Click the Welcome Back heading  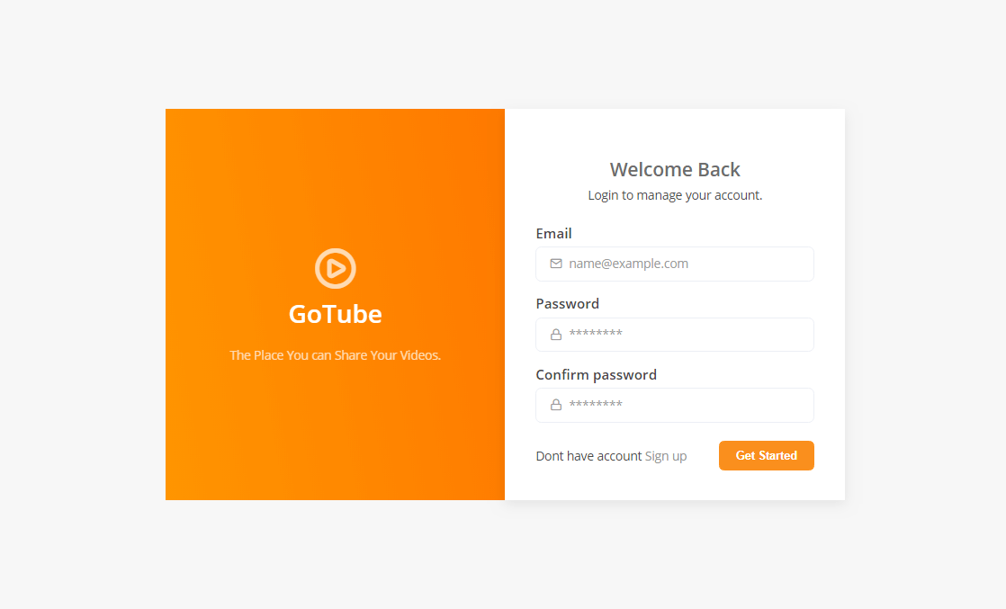click(x=675, y=169)
